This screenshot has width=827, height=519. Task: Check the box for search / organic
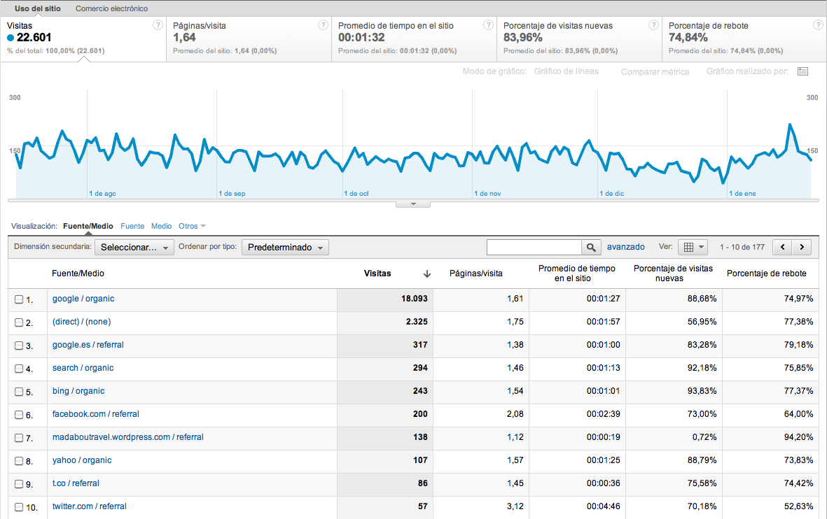pos(19,369)
